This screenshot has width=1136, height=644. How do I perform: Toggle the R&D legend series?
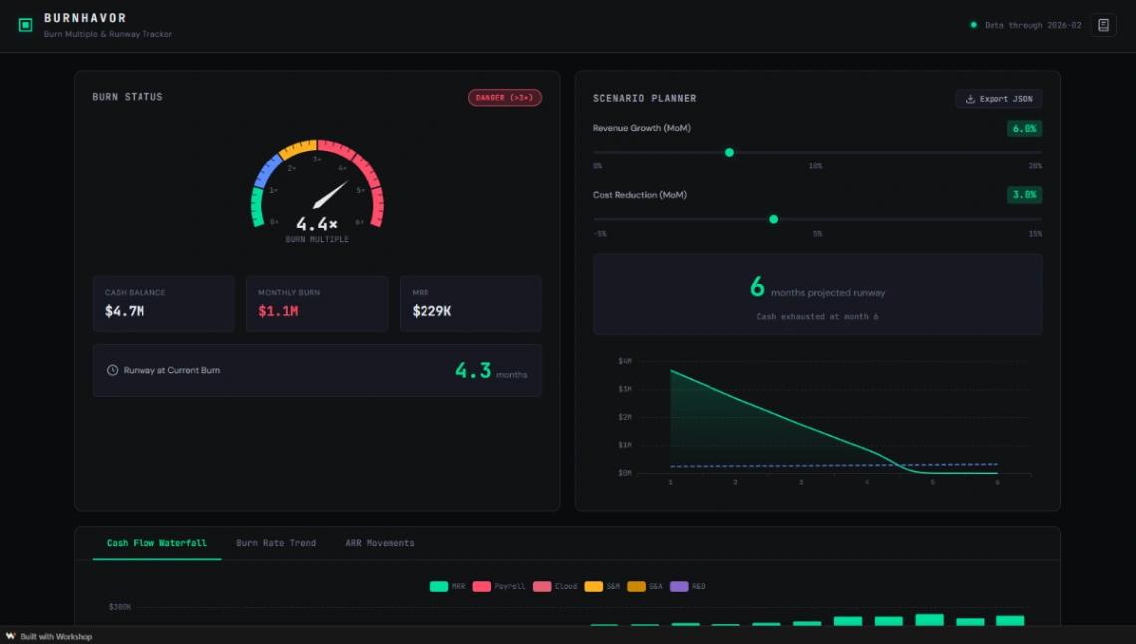(x=688, y=587)
